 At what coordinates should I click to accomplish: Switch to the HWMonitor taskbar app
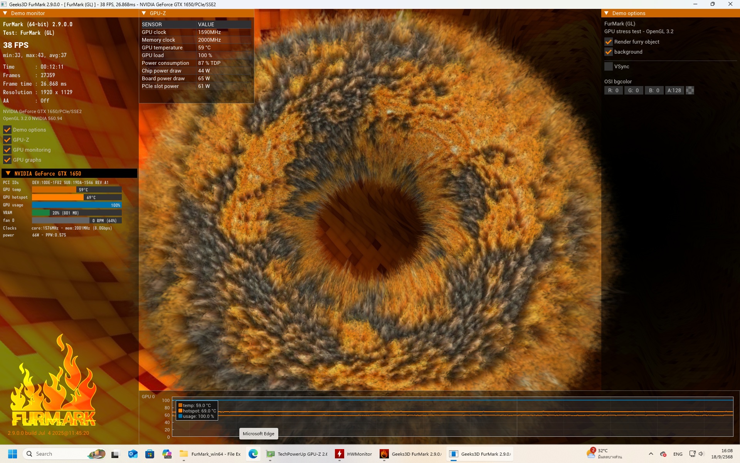point(354,454)
